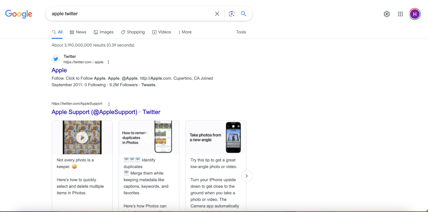
Task: Clear the search box with the X icon
Action: (217, 14)
